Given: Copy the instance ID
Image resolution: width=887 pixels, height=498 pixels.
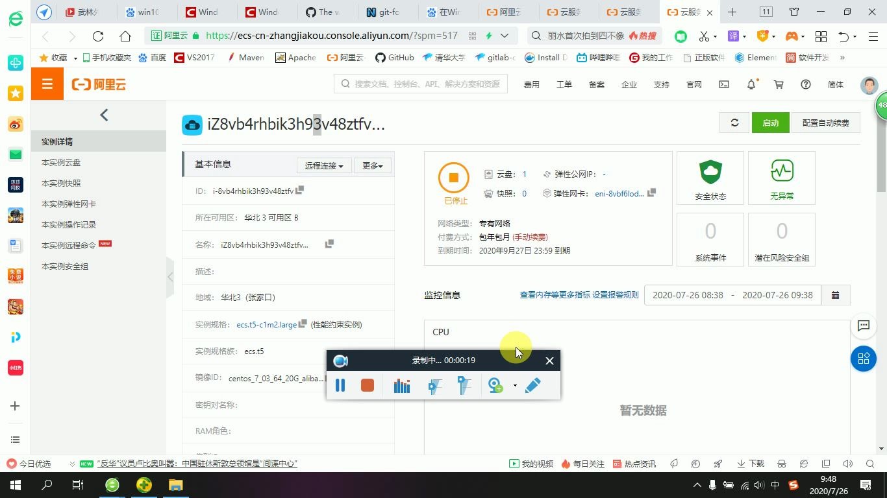Looking at the screenshot, I should [x=298, y=189].
